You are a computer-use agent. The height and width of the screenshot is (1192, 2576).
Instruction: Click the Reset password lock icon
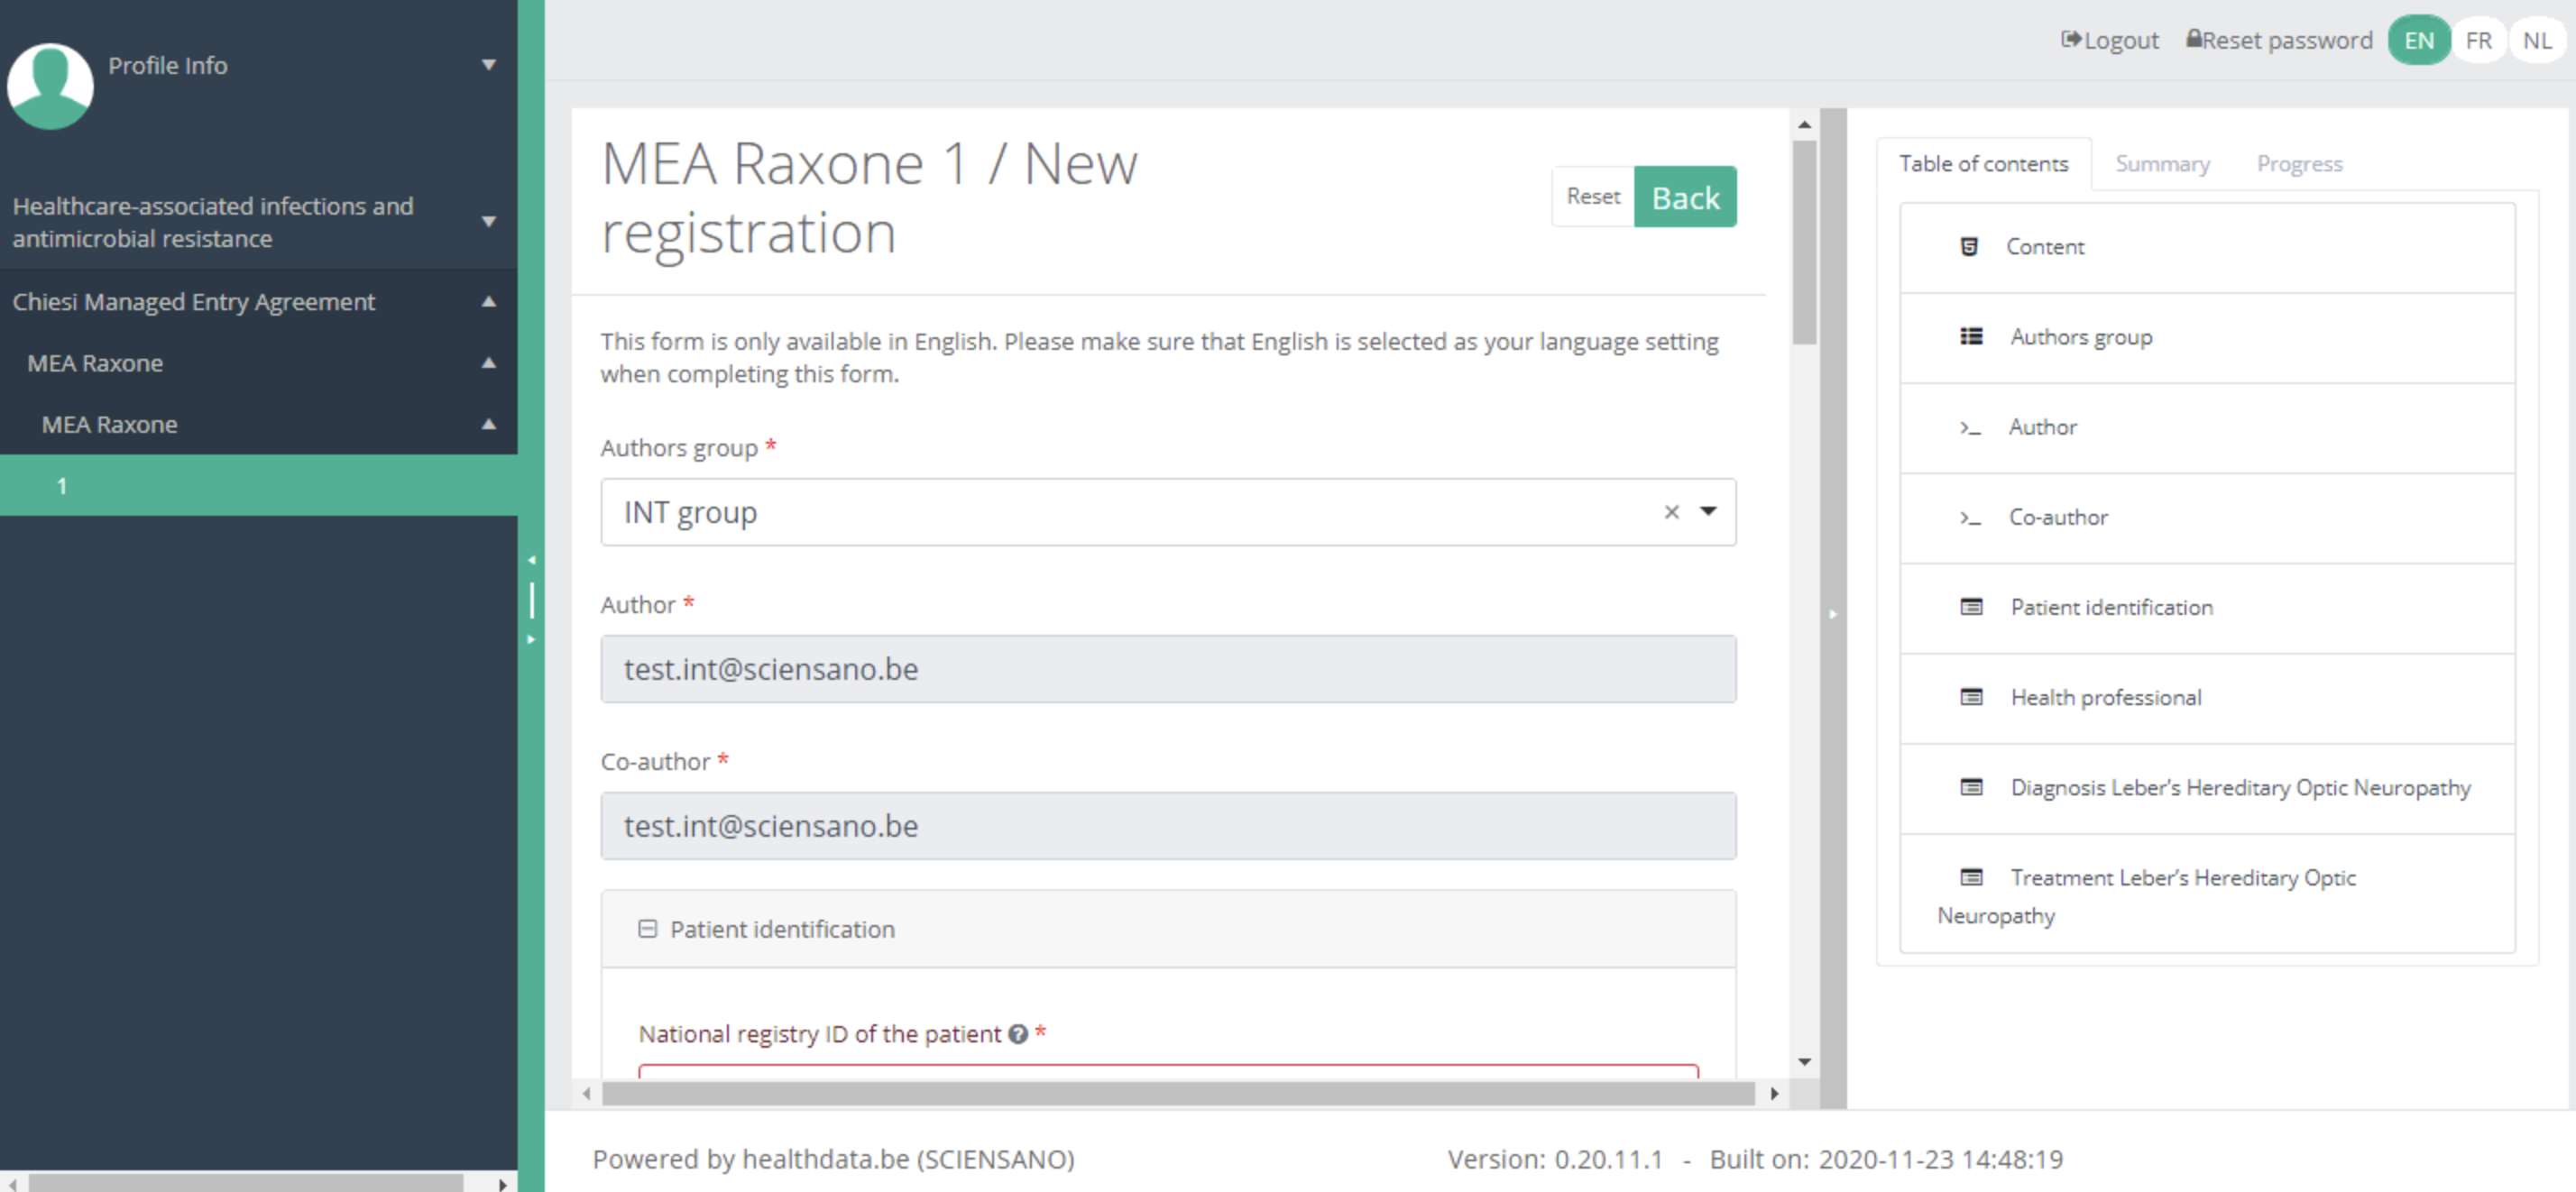2194,39
